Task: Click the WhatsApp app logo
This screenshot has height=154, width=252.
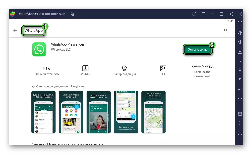Action: [39, 49]
